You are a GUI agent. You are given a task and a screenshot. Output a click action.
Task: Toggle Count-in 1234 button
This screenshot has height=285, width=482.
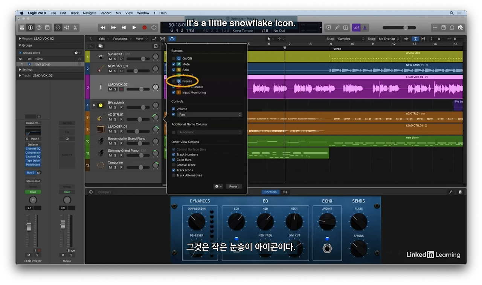click(x=356, y=28)
